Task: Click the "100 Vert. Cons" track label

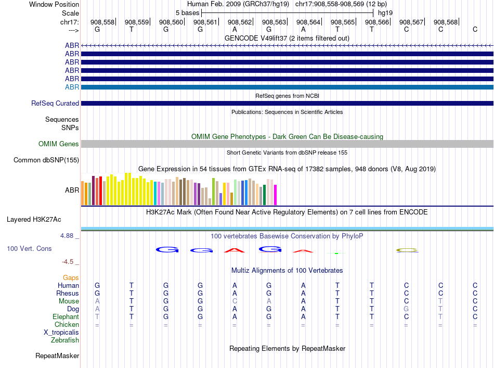Action: coord(29,248)
